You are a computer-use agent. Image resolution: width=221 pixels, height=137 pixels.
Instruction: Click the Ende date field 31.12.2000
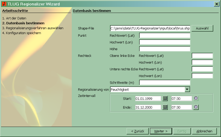(148, 107)
